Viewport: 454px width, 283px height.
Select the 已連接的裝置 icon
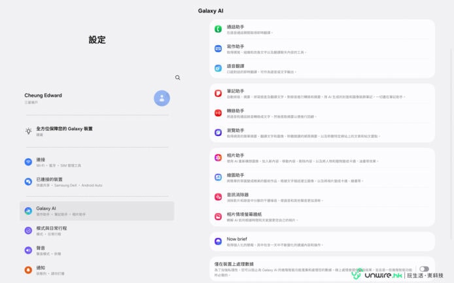pyautogui.click(x=28, y=182)
